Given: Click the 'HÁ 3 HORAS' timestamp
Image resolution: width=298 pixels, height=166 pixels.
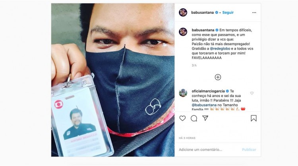Looking at the screenshot, I should point(187,138).
